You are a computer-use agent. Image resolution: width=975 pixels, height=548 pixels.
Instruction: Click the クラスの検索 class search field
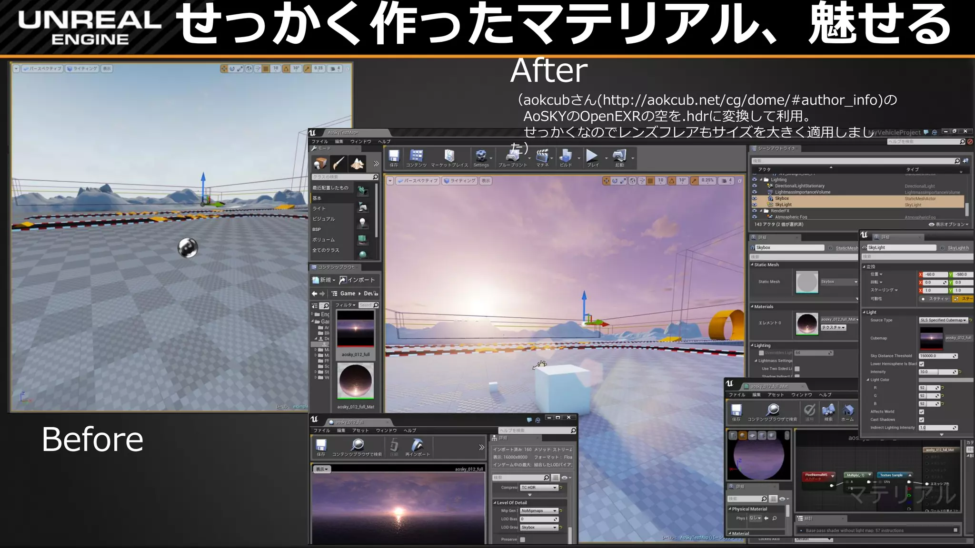tap(345, 177)
